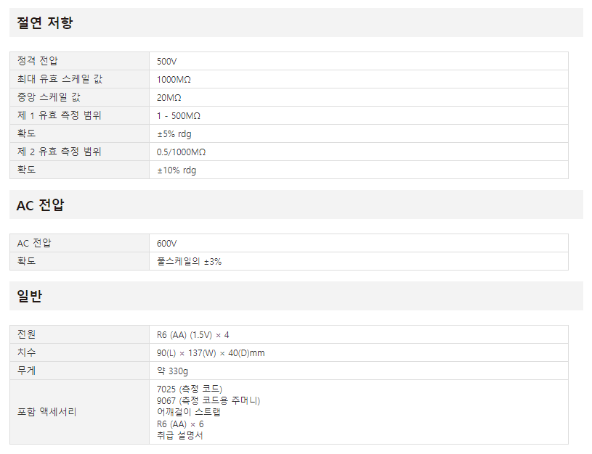Select the 최대 유효 스케일 값 label
The image size is (592, 454).
[60, 79]
